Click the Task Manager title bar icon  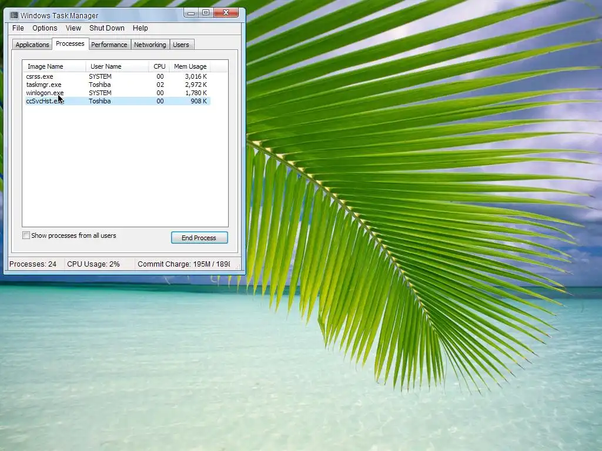[x=14, y=15]
